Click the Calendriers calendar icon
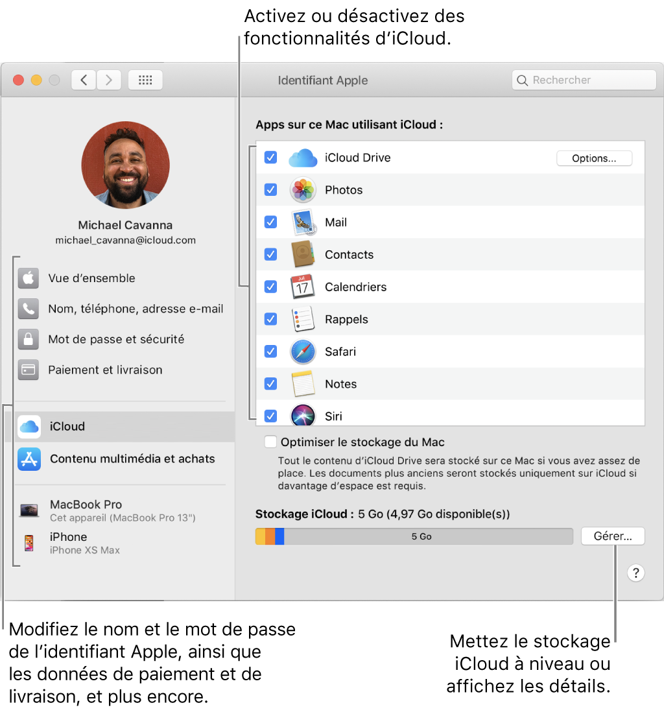The width and height of the screenshot is (664, 714). 302,287
